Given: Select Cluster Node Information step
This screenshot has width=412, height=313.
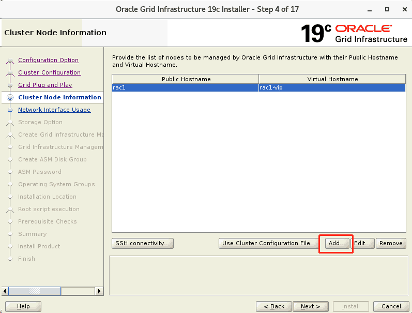Looking at the screenshot, I should (59, 97).
